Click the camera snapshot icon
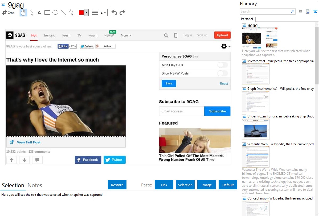Image resolution: width=319 pixels, height=216 pixels. click(300, 11)
